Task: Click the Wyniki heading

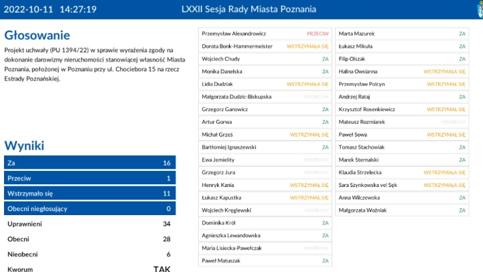Action: [x=24, y=145]
